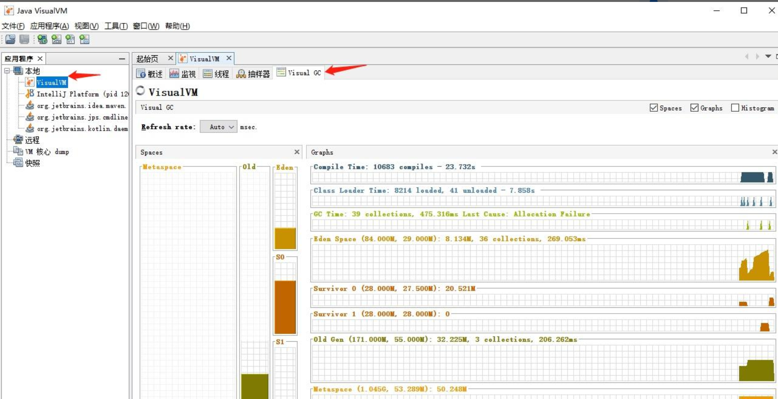
Task: Select org.jetbrains.jps.cmdline process
Action: (83, 117)
